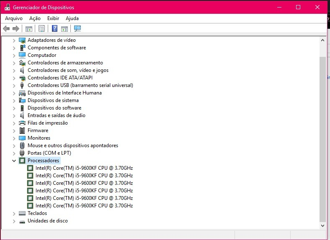
Task: Click Dispositivos de Interface Humana icon
Action: point(22,93)
